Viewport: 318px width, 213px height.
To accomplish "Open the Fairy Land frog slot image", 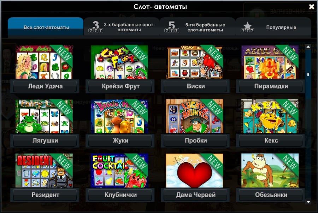I will [44, 116].
